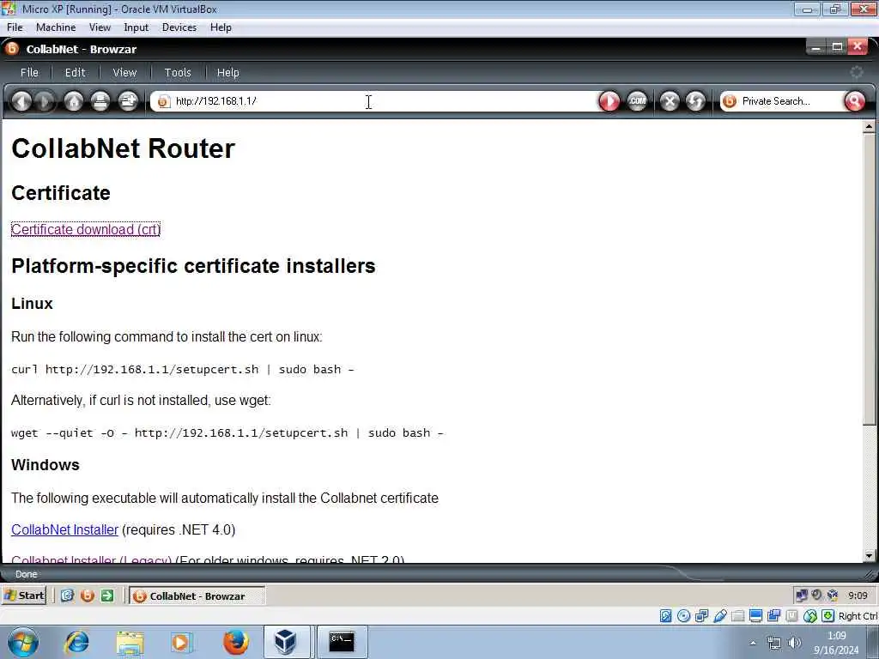This screenshot has width=879, height=659.
Task: Click the page scrollbar down arrow
Action: (x=869, y=556)
